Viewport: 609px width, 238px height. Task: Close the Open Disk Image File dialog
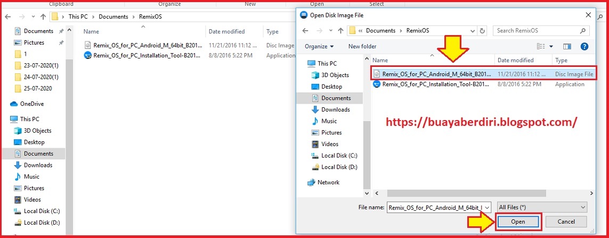[x=588, y=15]
